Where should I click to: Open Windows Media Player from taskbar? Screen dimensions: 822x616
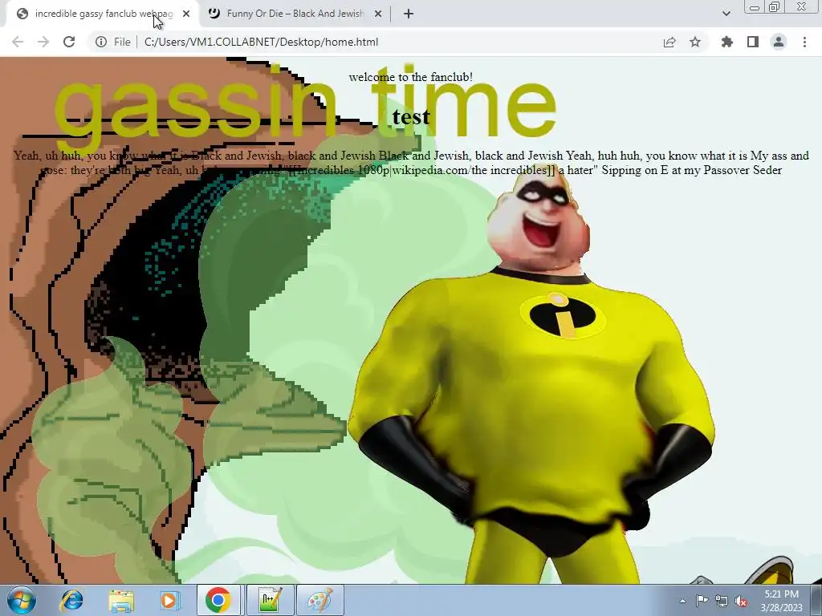[x=169, y=600]
